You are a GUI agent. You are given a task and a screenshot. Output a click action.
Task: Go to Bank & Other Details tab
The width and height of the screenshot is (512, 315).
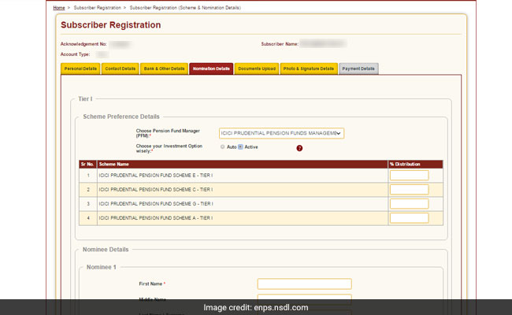(x=165, y=69)
